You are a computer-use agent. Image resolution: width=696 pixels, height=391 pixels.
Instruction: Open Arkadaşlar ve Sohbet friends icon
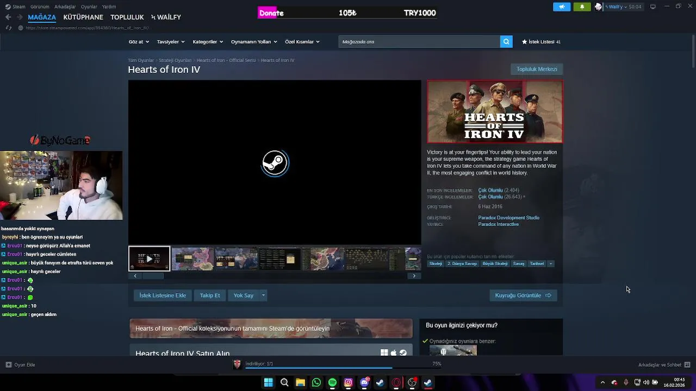[687, 365]
